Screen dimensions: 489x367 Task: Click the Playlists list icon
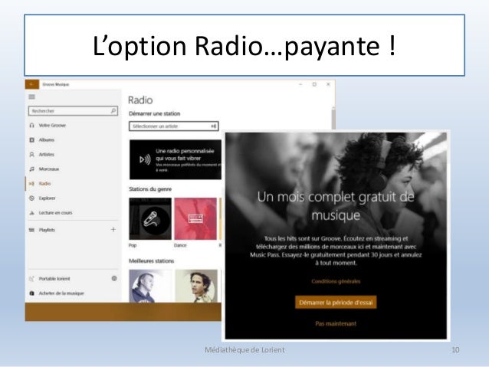click(32, 230)
